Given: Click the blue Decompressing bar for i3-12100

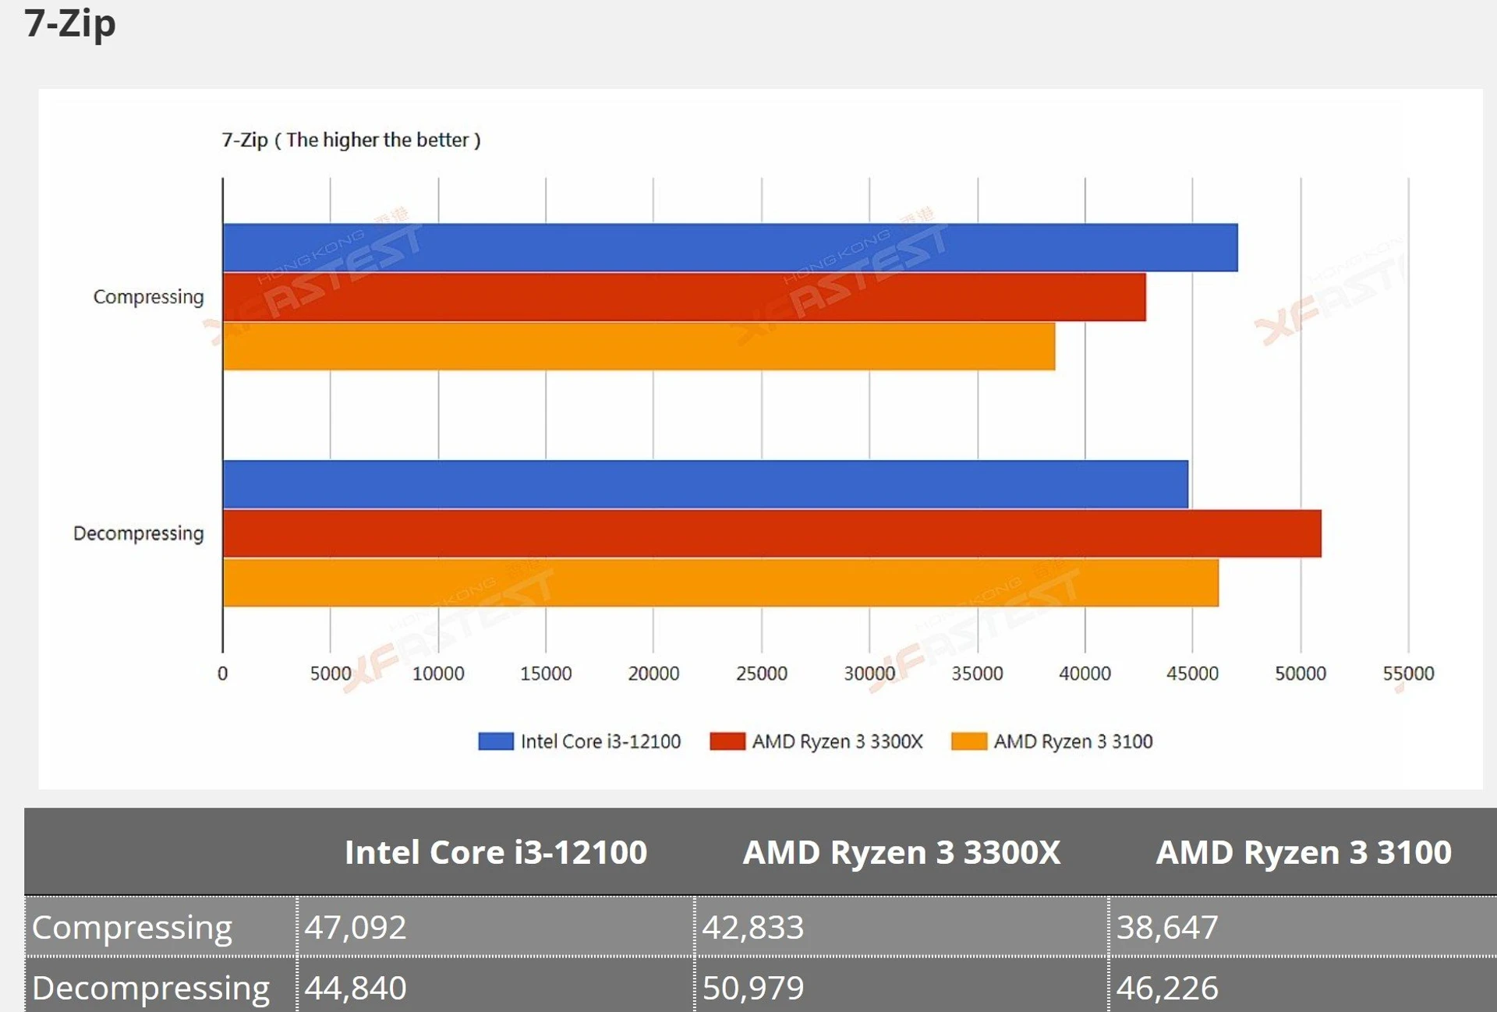Looking at the screenshot, I should [706, 484].
